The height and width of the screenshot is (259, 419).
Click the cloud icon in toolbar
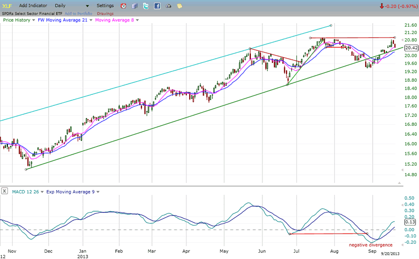click(x=169, y=6)
